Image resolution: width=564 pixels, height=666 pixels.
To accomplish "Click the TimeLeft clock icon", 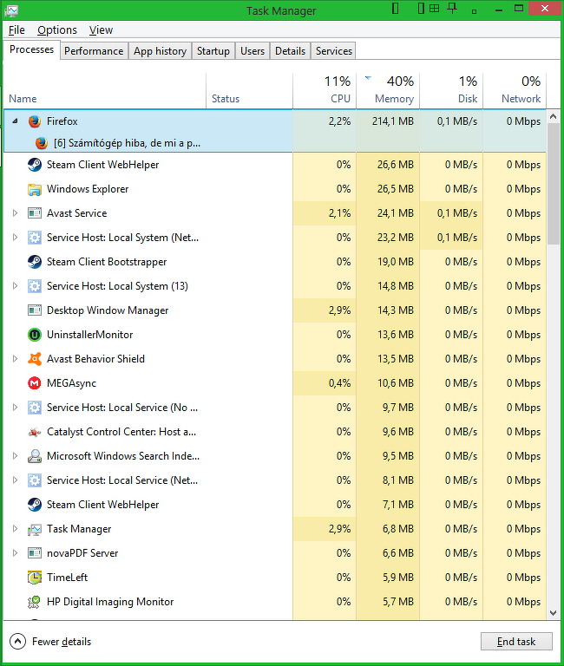I will (35, 578).
